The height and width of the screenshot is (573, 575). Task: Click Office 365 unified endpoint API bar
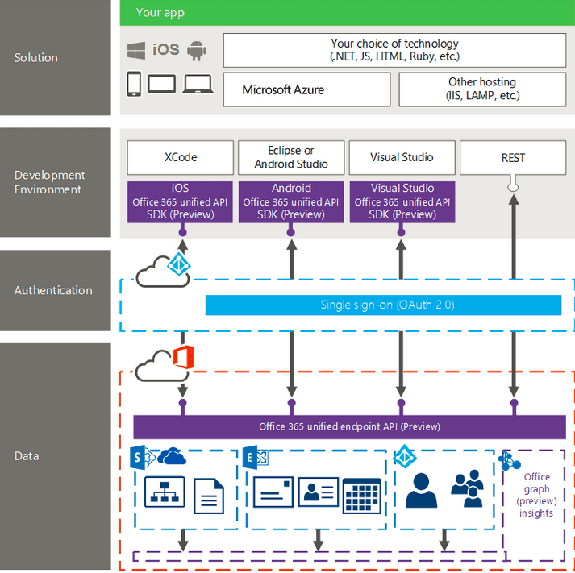coord(349,427)
